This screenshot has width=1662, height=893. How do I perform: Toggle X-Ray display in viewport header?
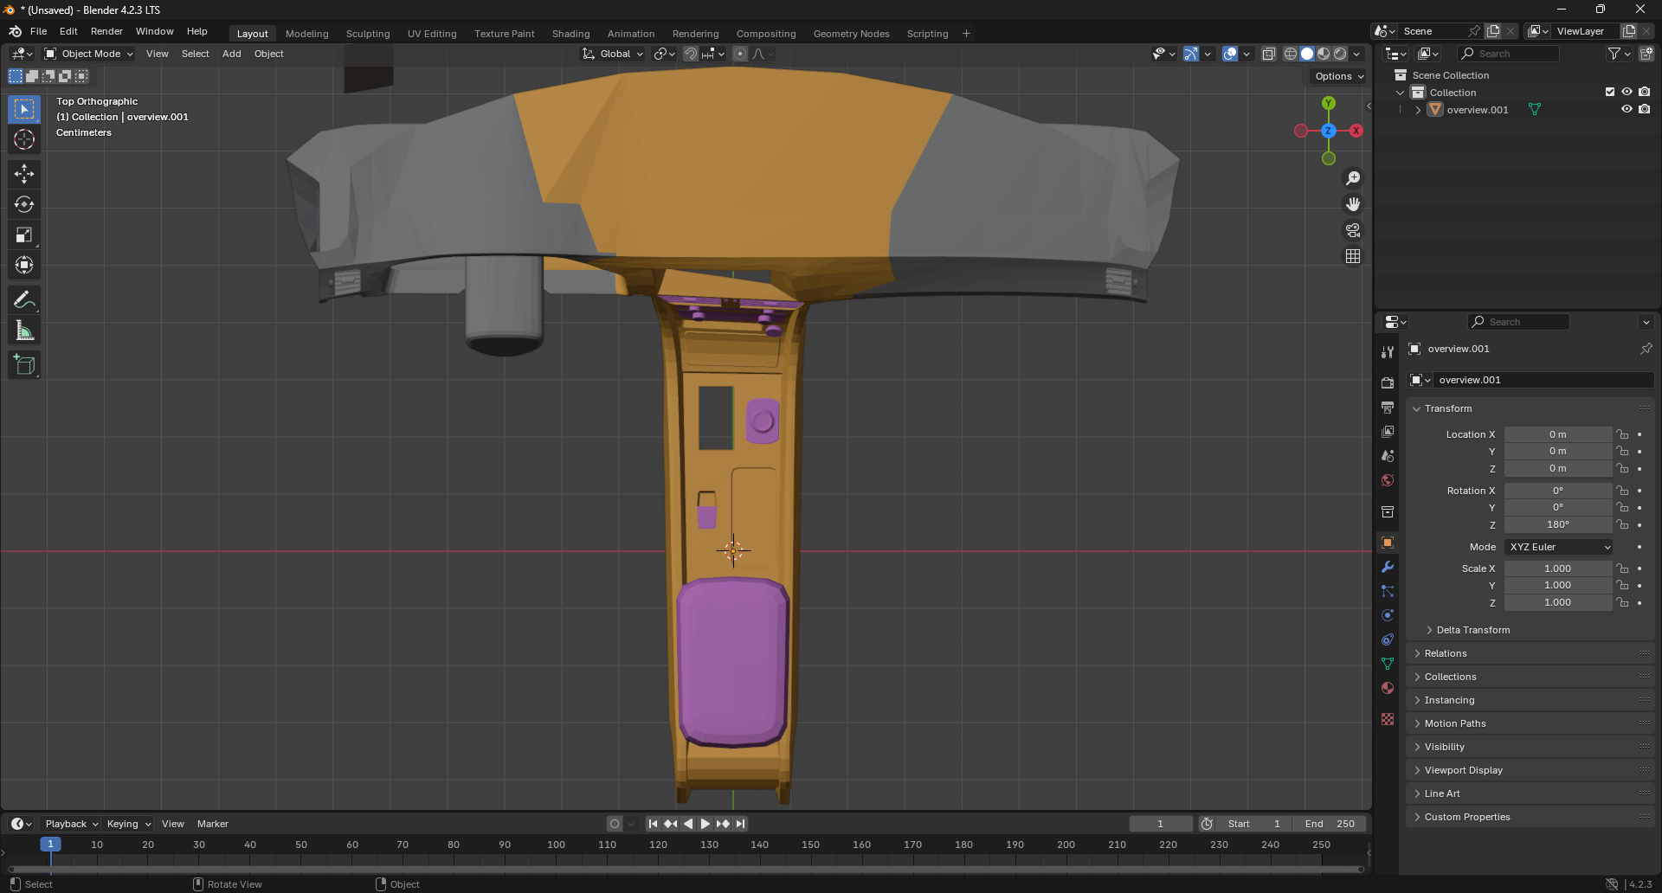[x=1268, y=54]
